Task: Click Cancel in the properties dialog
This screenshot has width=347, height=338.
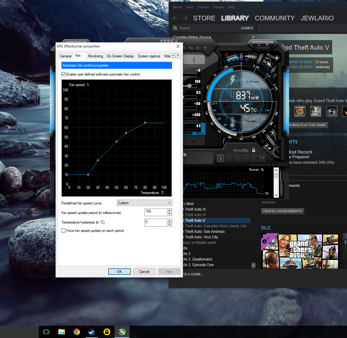Action: tap(144, 272)
